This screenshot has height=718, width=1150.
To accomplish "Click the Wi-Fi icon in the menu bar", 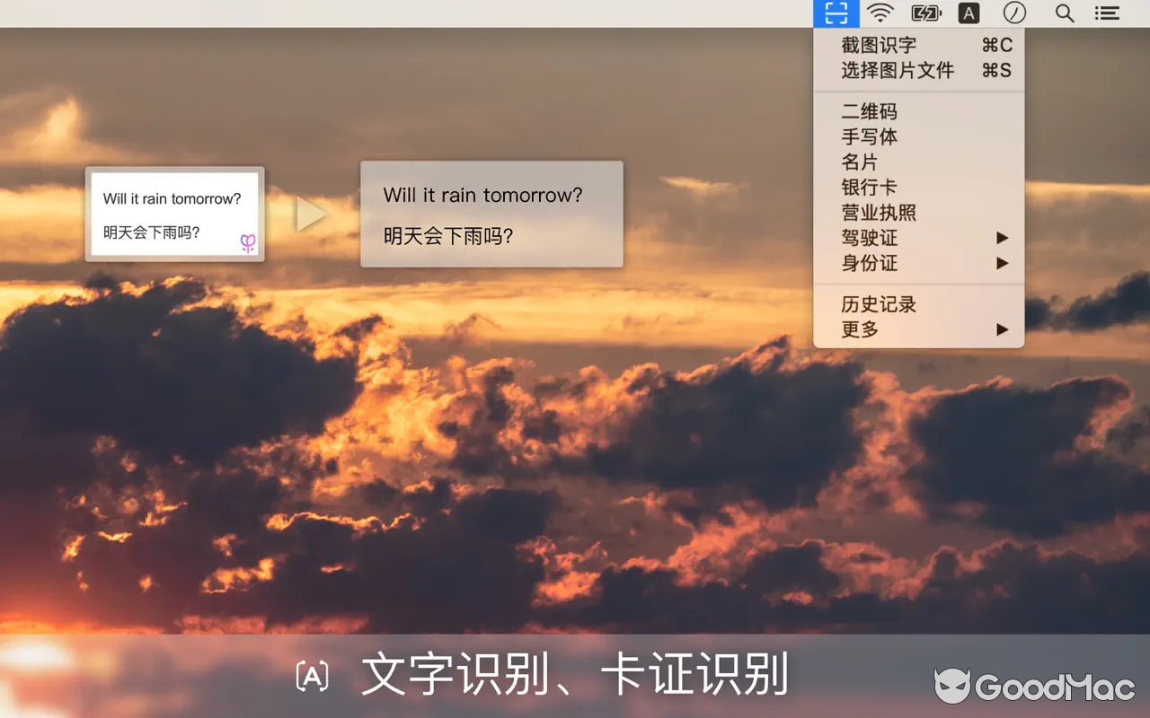I will 880,13.
